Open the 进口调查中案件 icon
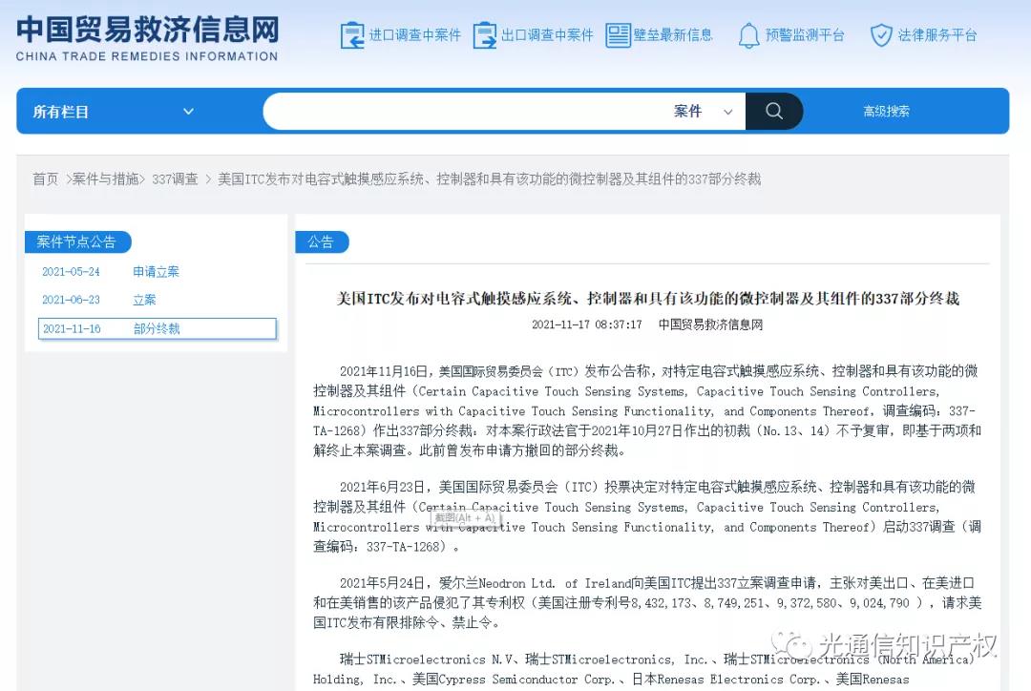Screen dimensions: 1031x691 click(x=351, y=35)
